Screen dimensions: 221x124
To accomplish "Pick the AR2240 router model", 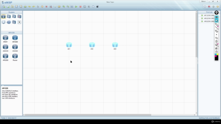I will (15, 48).
